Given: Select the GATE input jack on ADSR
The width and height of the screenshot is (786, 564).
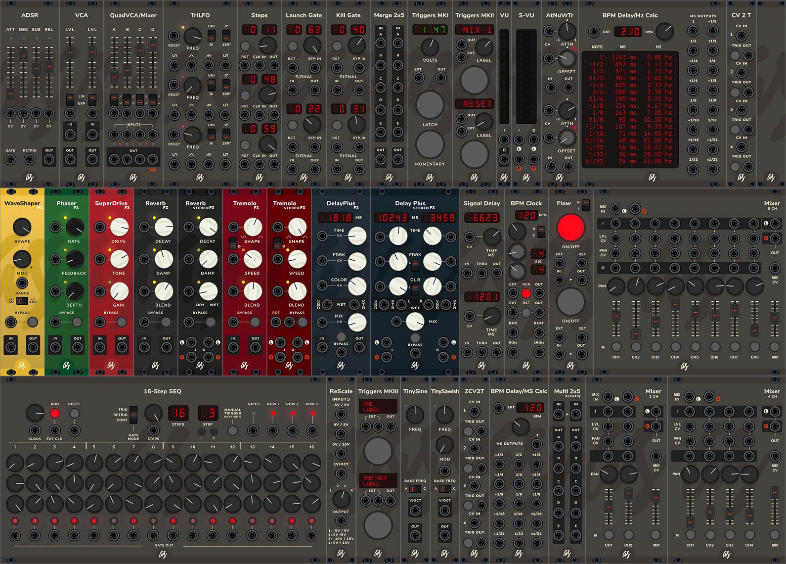Looking at the screenshot, I should click(10, 159).
